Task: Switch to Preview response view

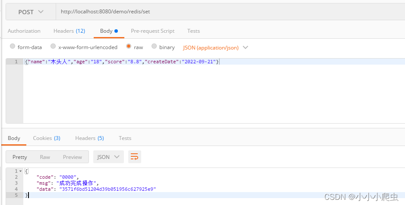Action: tap(73, 157)
